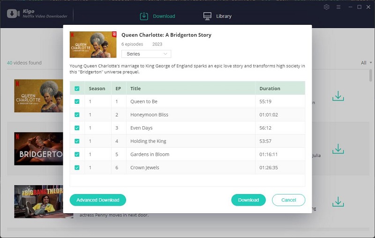Image resolution: width=375 pixels, height=238 pixels.
Task: Click the results list vertical scrollbar
Action: click(370, 75)
